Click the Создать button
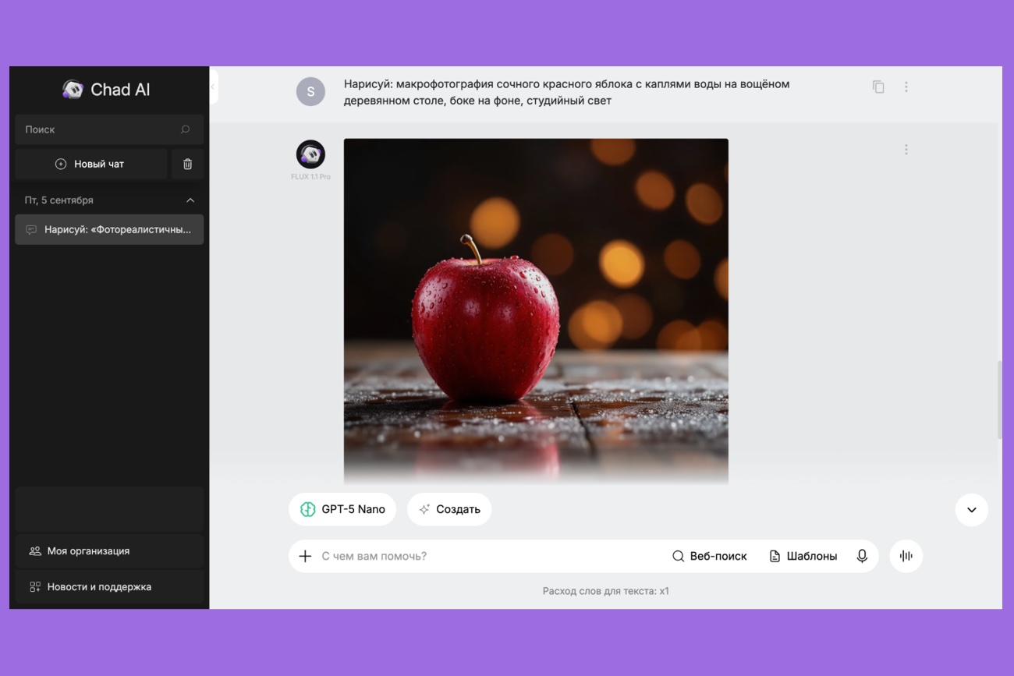The height and width of the screenshot is (676, 1014). [x=449, y=509]
